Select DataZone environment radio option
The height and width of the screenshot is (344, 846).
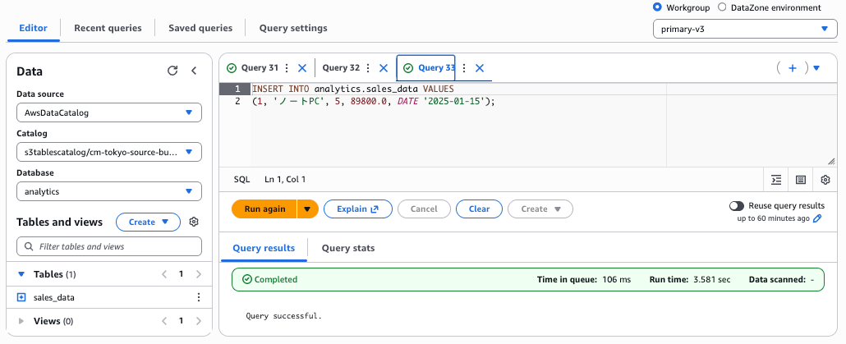click(x=722, y=7)
